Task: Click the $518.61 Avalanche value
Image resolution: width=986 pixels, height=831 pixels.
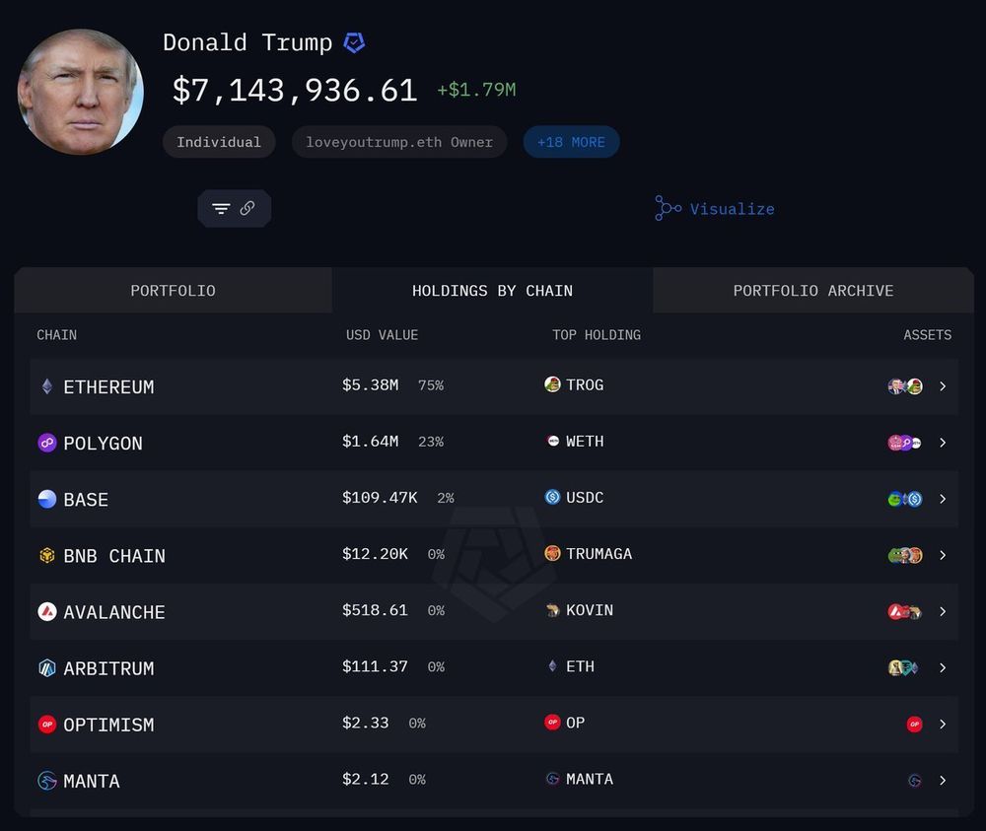Action: [x=375, y=610]
